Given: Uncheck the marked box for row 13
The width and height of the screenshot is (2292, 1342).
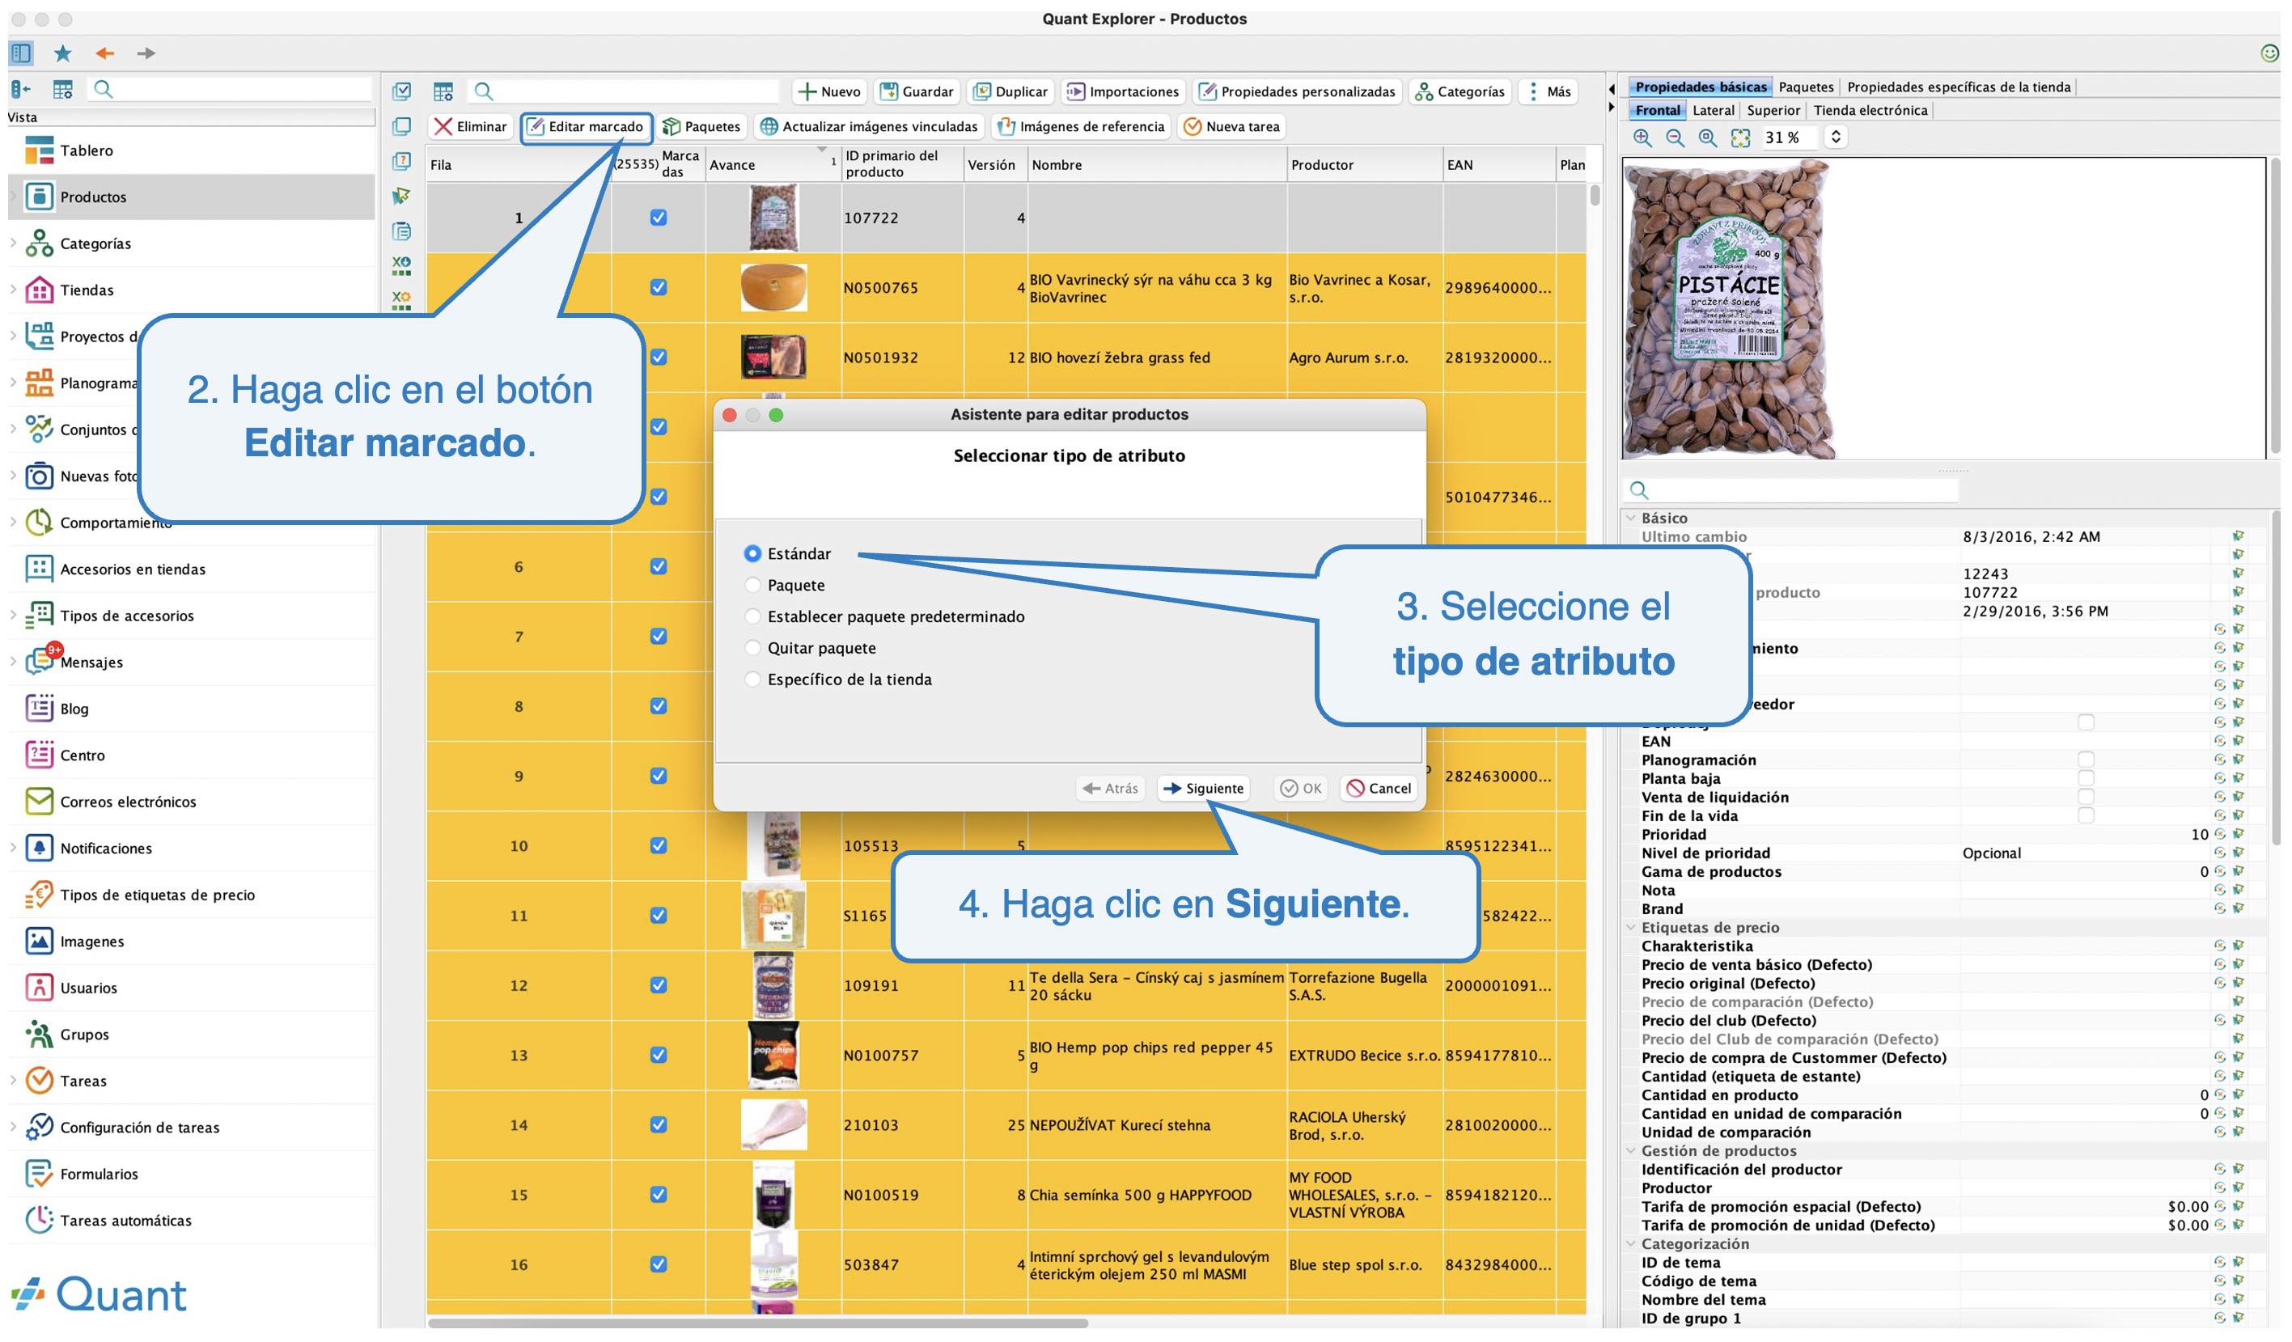Looking at the screenshot, I should [x=659, y=1055].
